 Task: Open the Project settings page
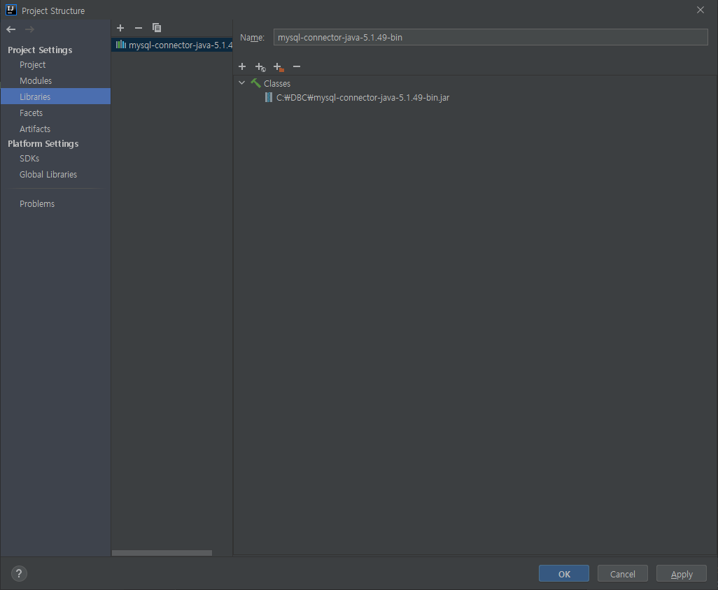[32, 65]
